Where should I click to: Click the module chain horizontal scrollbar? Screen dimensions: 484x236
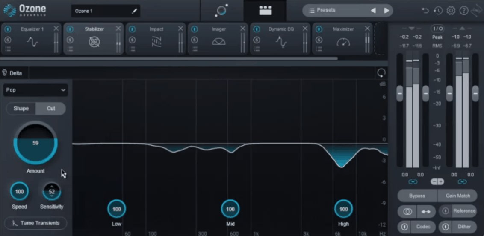[169, 58]
